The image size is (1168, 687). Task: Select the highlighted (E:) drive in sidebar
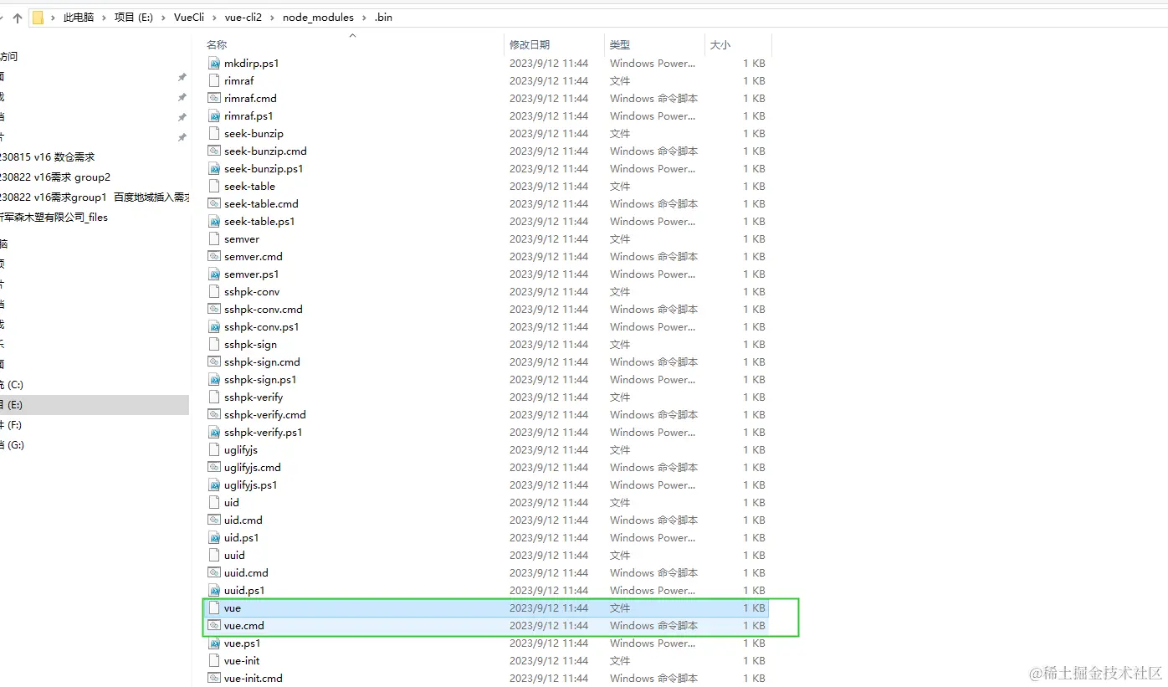click(x=95, y=404)
